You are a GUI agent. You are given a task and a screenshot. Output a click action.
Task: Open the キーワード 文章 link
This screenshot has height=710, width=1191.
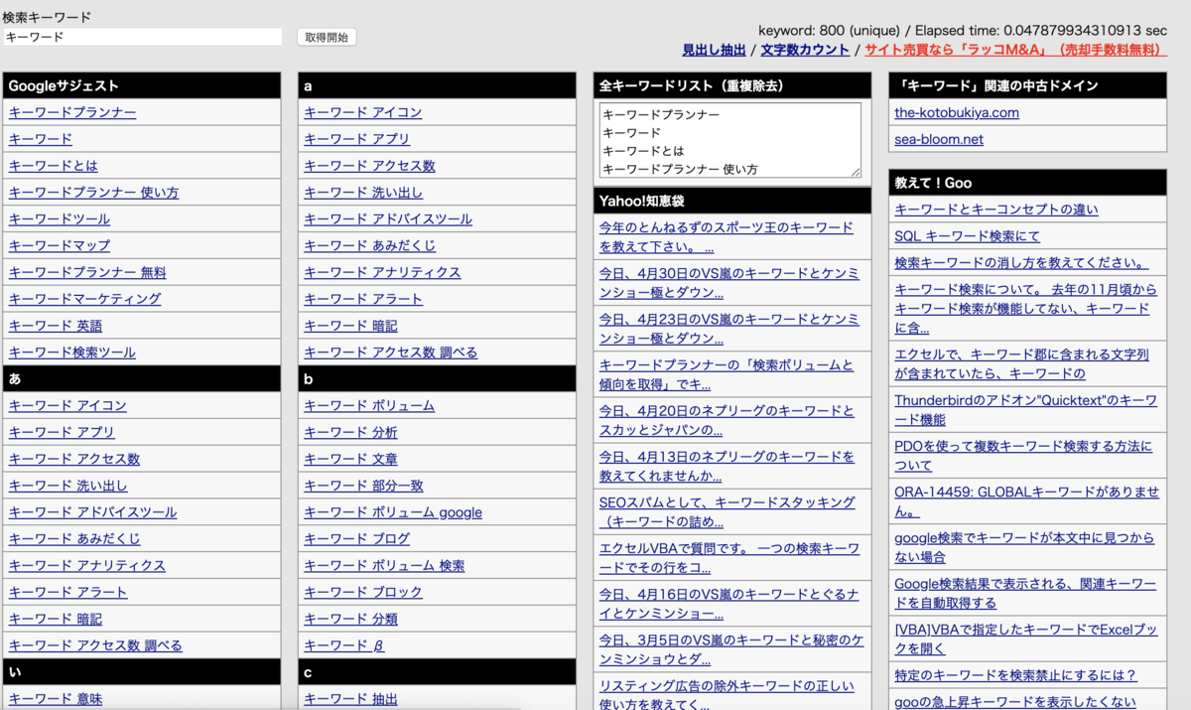[x=350, y=459]
